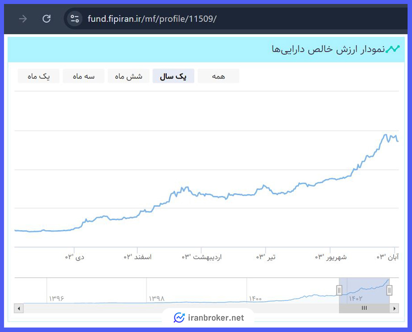Viewport: 412px width, 332px height.
Task: Click the green chart icon in header
Action: pyautogui.click(x=393, y=49)
